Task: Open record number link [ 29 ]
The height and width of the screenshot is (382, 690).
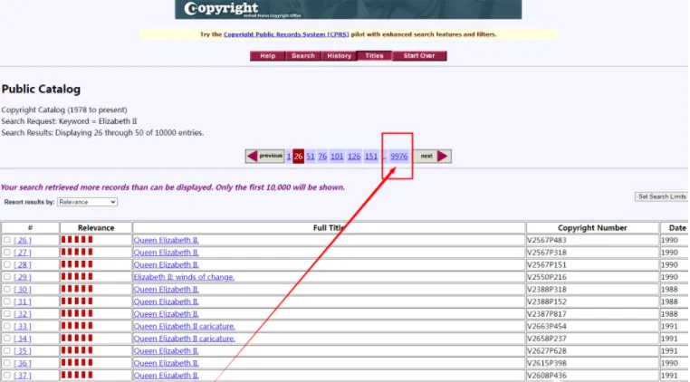Action: [23, 277]
